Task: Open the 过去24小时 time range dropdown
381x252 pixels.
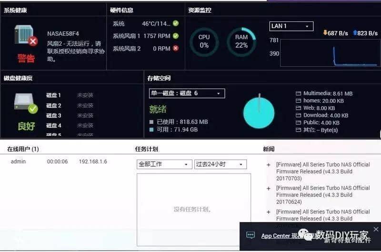Action: pos(221,164)
